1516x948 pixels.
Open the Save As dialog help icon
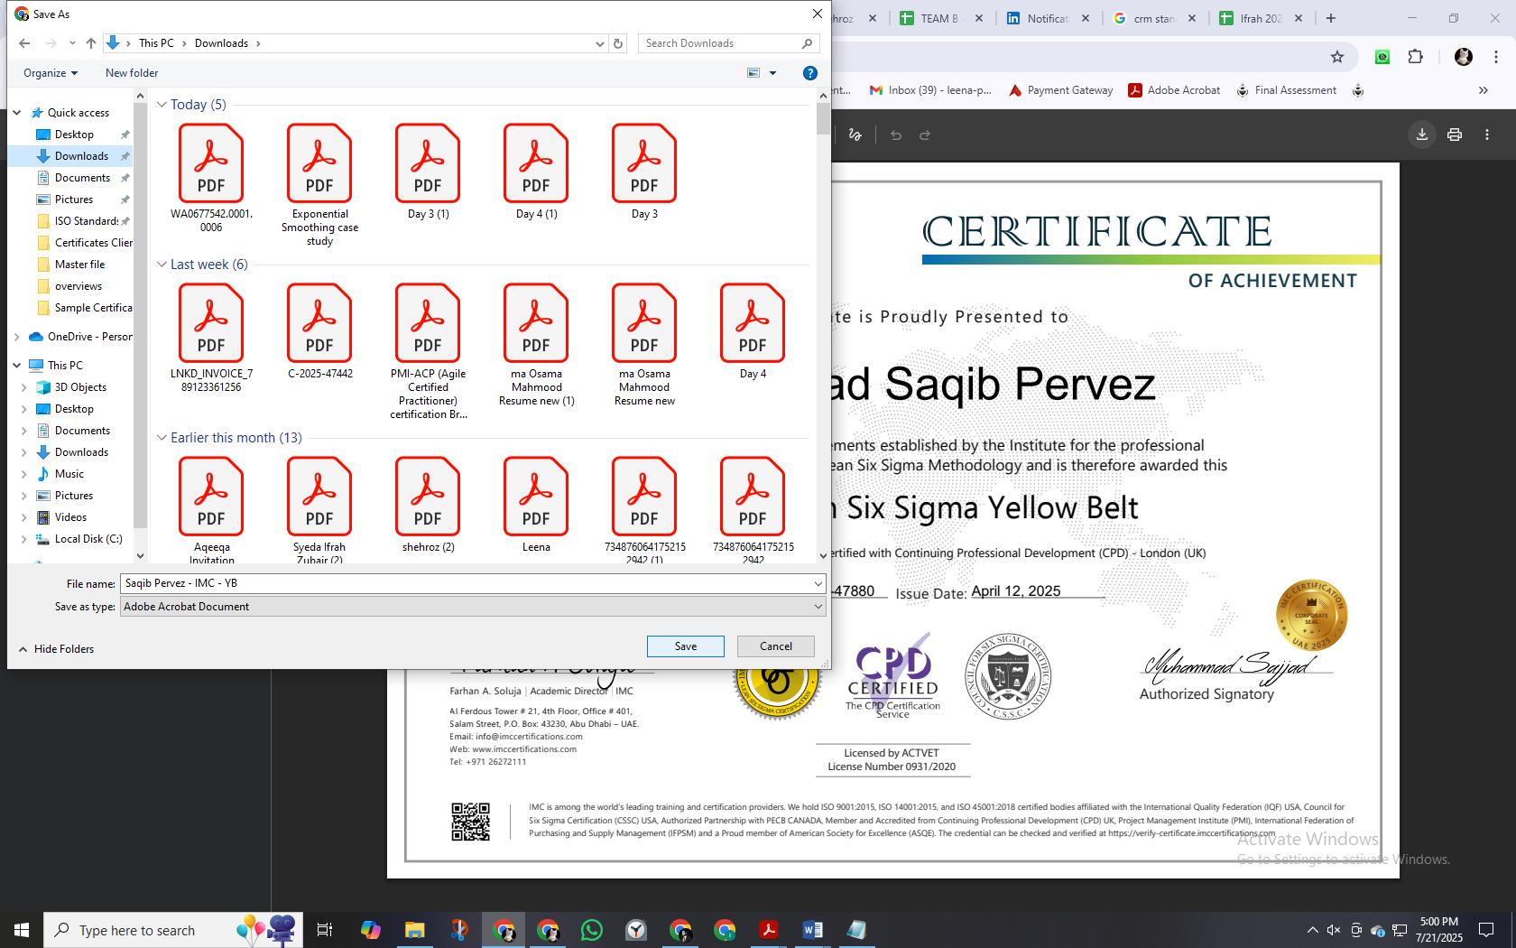click(810, 73)
